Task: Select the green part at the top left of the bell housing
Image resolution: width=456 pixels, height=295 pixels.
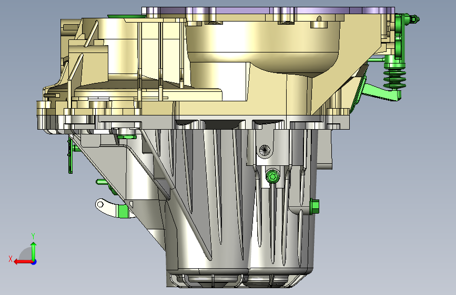Action: (x=127, y=16)
